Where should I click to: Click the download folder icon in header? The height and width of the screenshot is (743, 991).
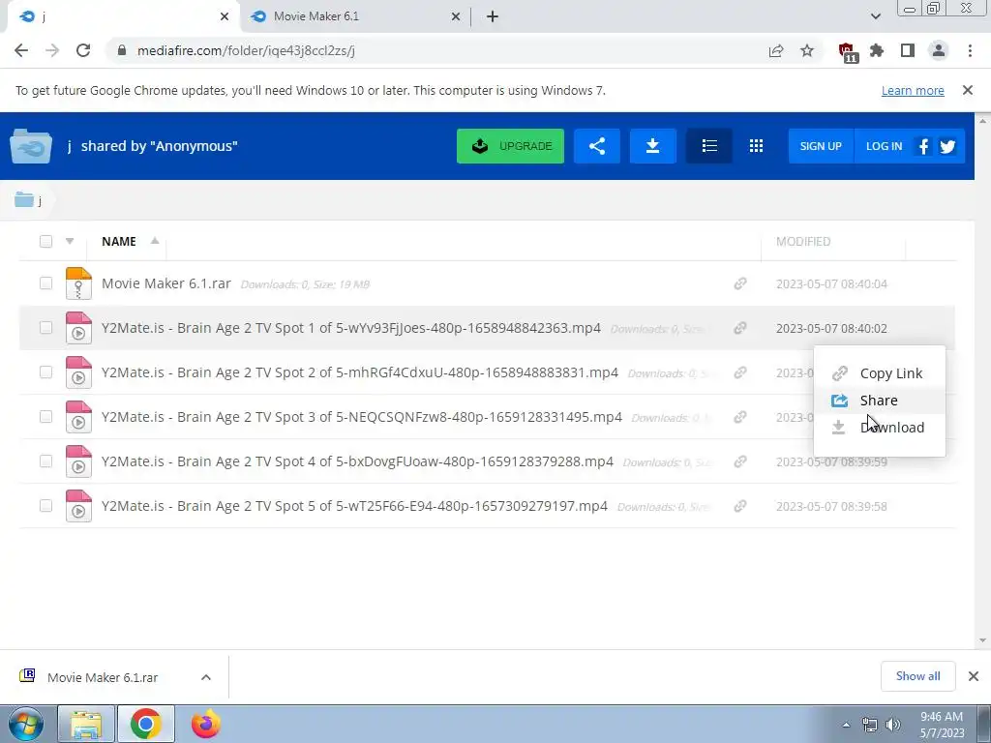click(653, 146)
